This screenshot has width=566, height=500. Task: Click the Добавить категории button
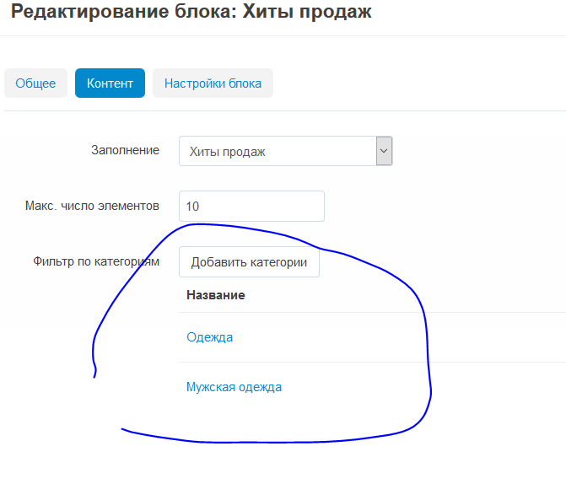tap(249, 262)
